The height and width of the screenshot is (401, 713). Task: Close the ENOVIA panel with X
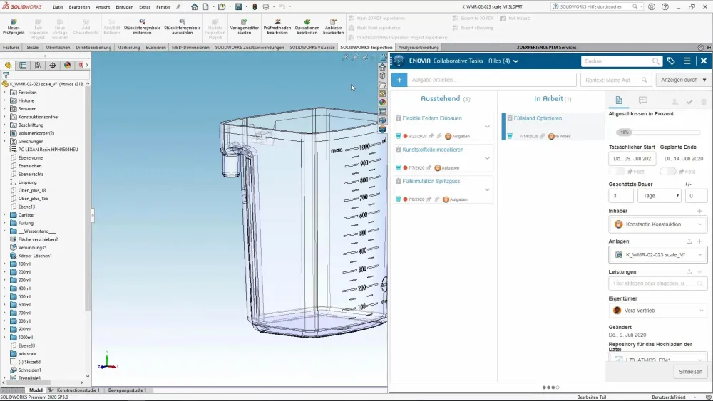[704, 61]
